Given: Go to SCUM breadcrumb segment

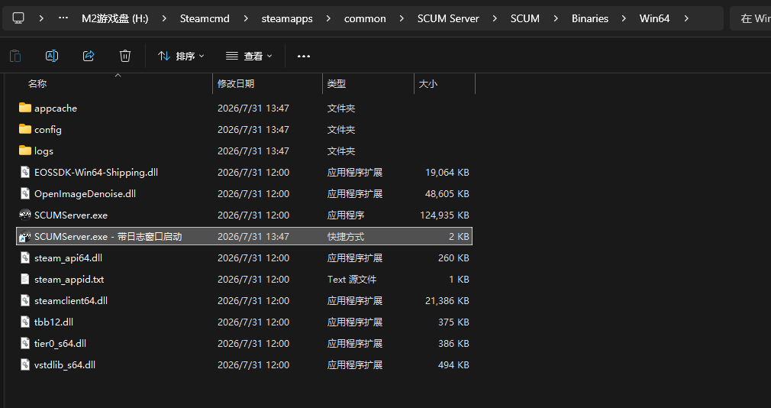Looking at the screenshot, I should pos(525,18).
